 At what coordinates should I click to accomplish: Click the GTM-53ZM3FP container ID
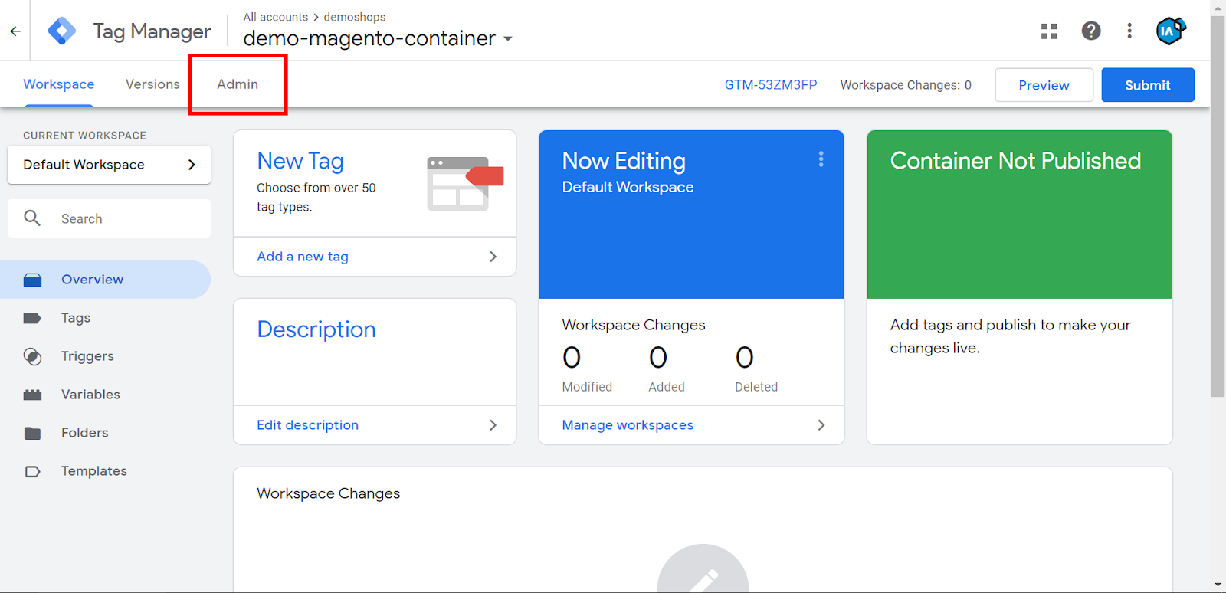click(x=771, y=85)
